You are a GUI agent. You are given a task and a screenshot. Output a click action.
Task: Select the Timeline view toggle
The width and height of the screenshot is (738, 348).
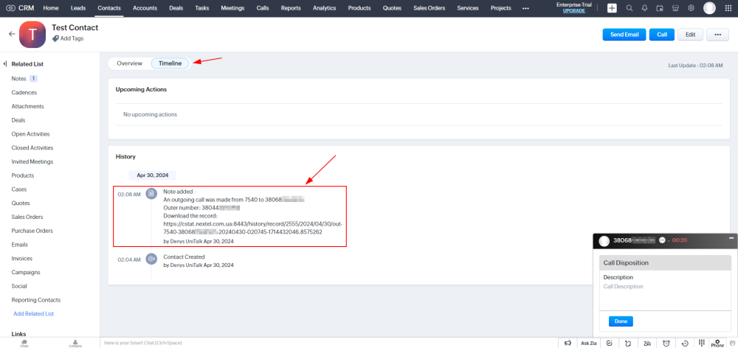170,63
